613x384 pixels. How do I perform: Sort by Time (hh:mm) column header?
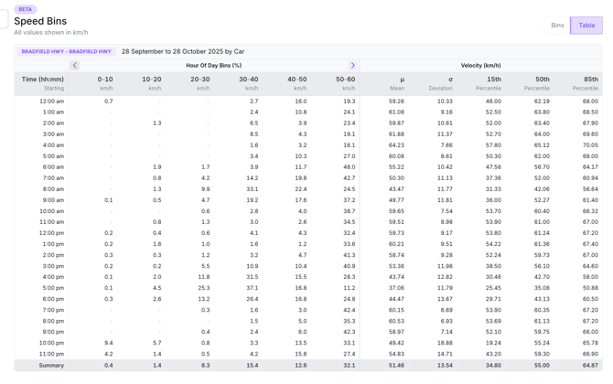coord(43,83)
